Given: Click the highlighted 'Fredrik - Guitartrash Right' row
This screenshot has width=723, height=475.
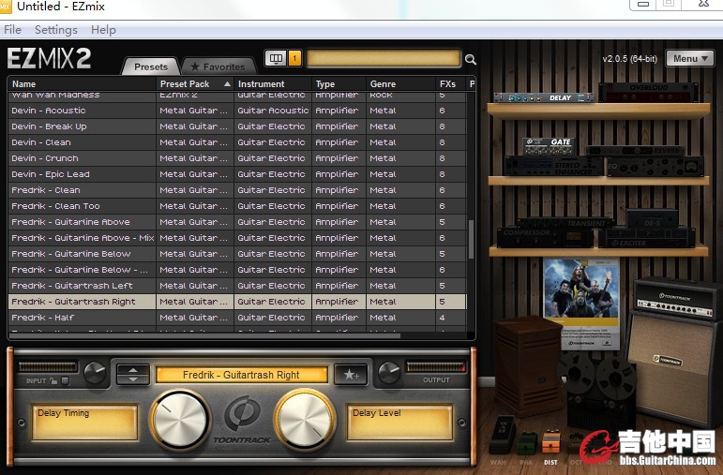Looking at the screenshot, I should 237,302.
